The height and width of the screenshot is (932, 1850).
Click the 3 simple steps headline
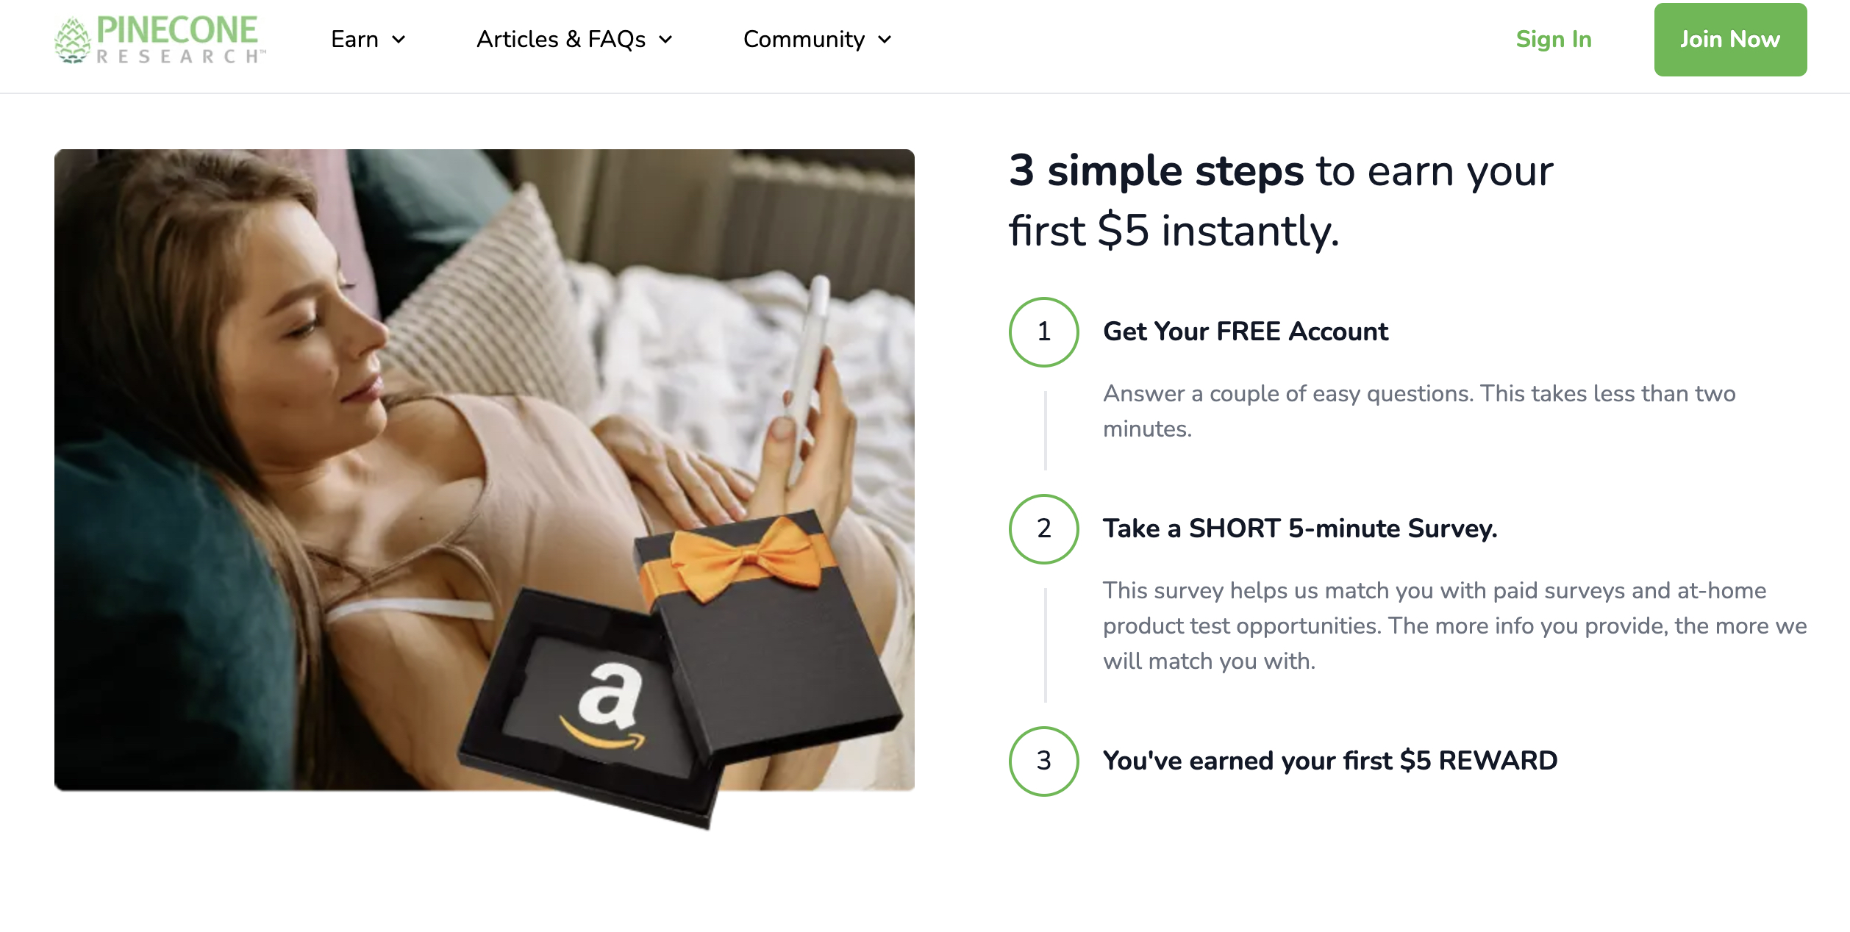coord(1281,201)
